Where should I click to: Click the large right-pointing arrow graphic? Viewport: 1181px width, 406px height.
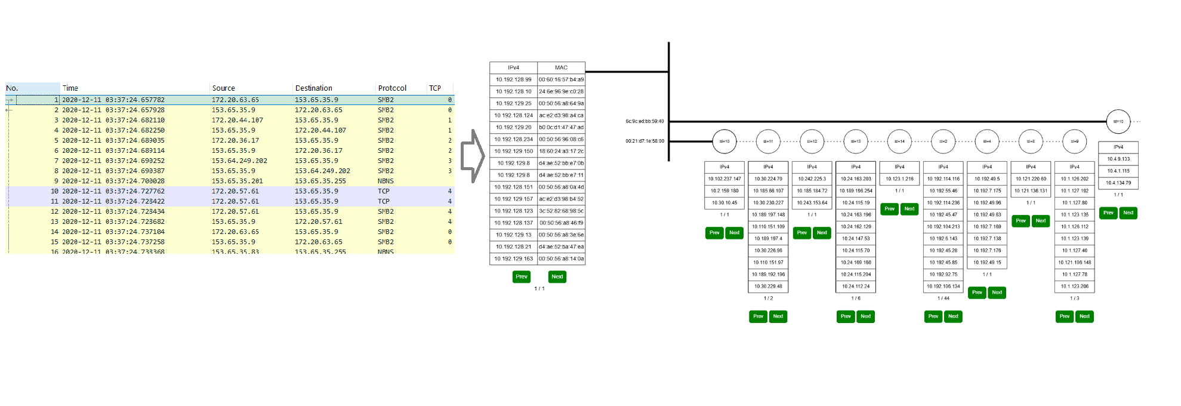(473, 156)
